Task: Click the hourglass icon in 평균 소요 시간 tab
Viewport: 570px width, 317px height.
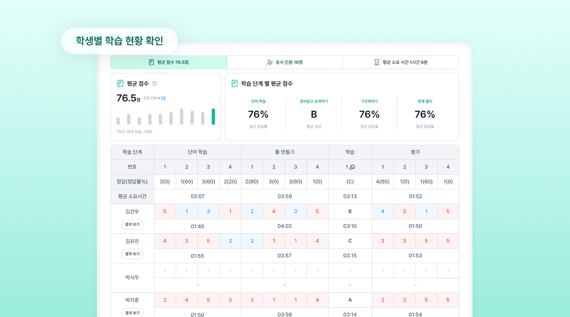Action: 377,62
